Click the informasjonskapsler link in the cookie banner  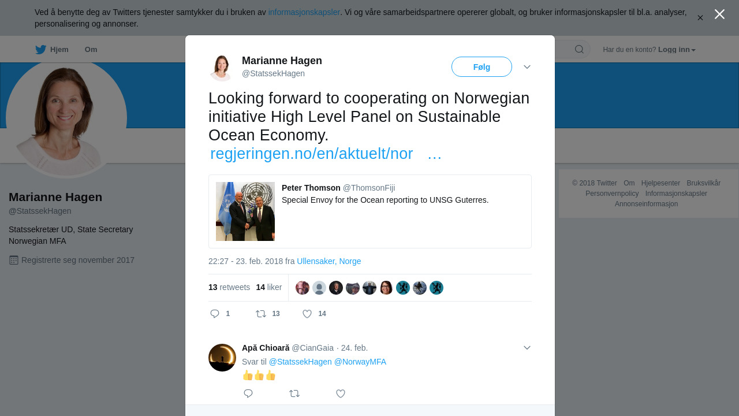304,12
